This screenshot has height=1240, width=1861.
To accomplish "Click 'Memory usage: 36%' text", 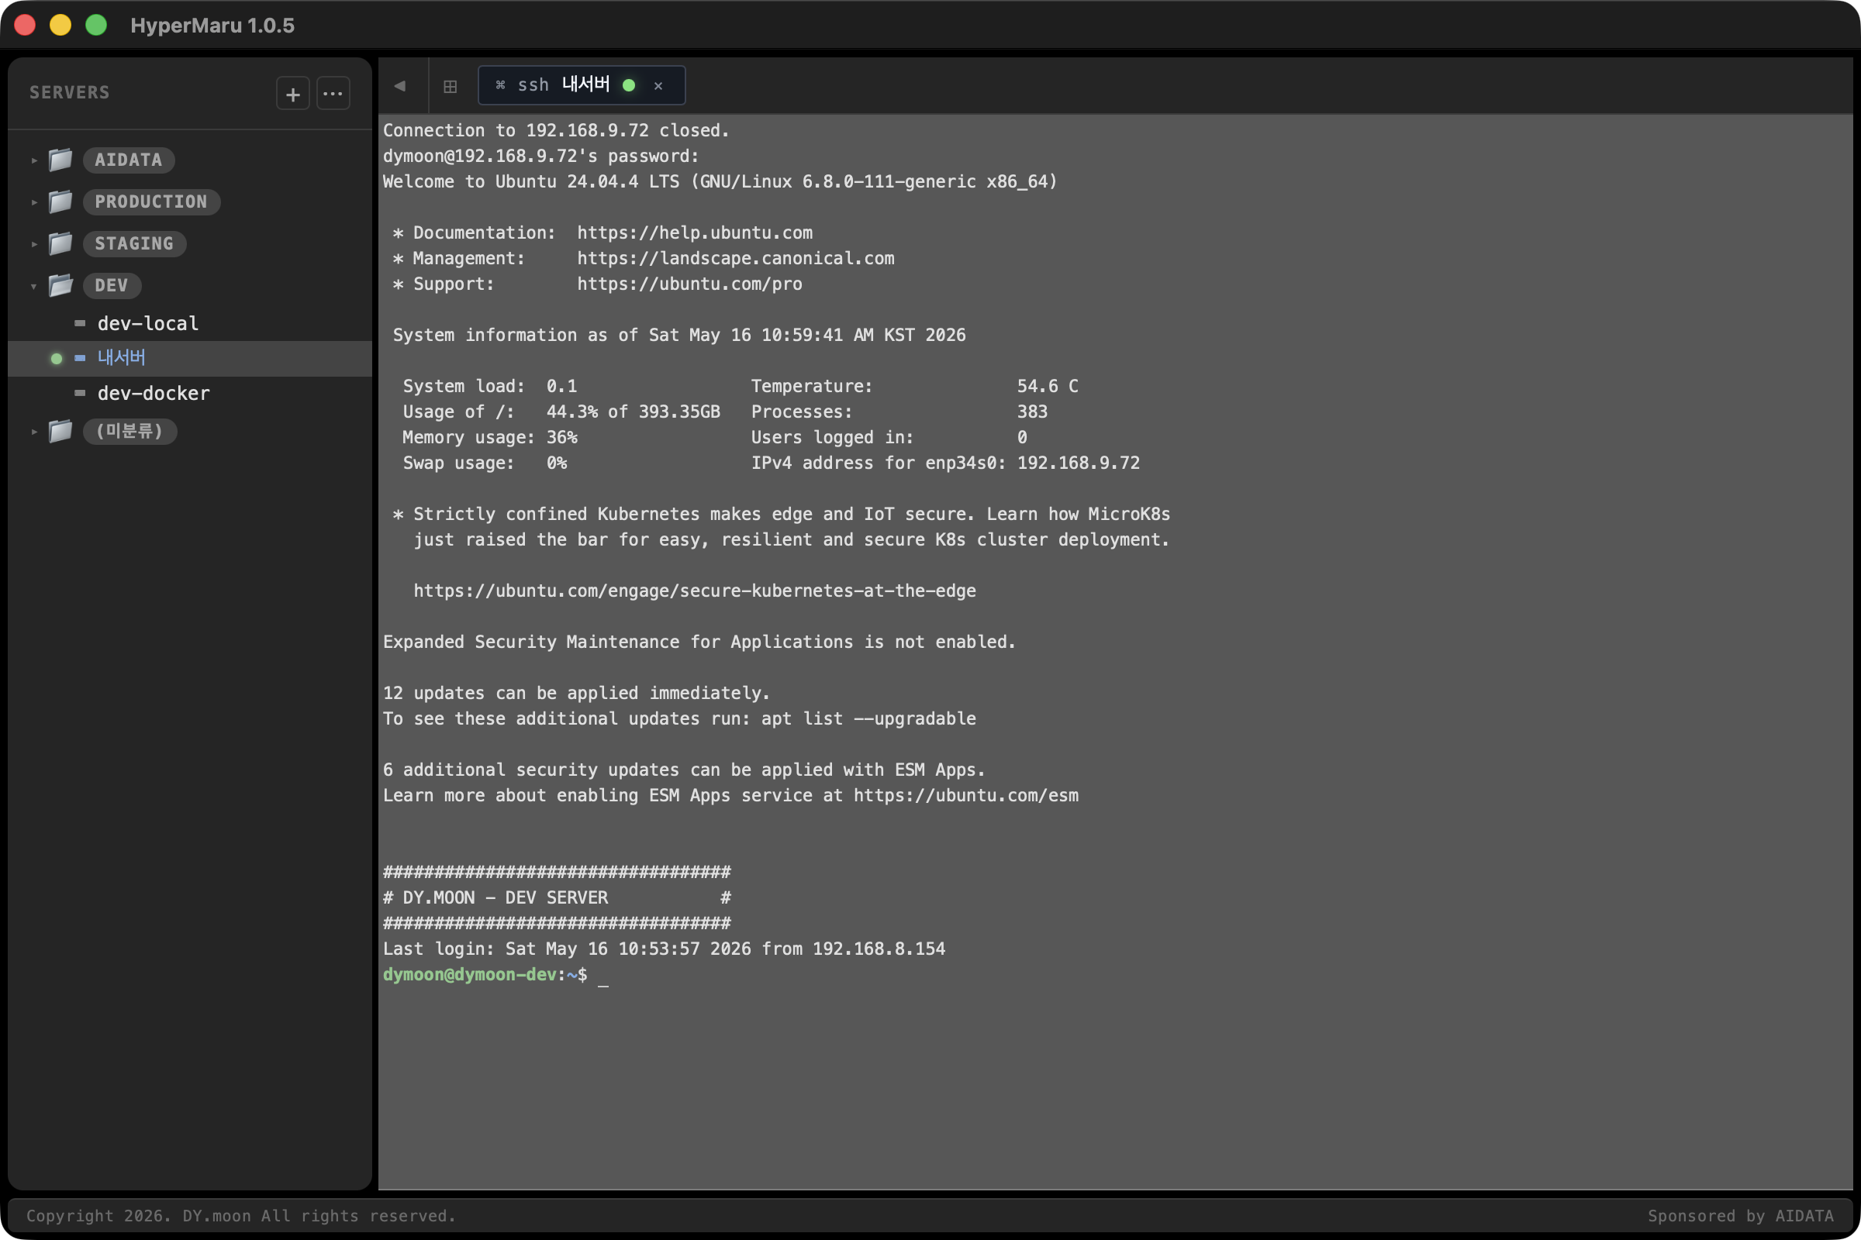I will pos(490,437).
